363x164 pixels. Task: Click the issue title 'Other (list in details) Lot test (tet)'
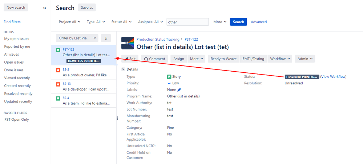click(x=183, y=47)
